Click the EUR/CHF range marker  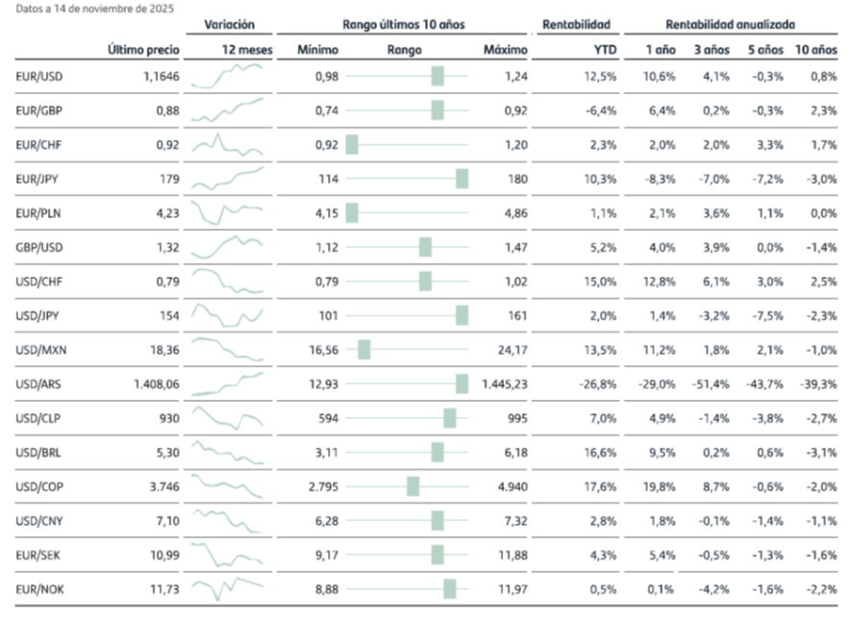tap(352, 144)
